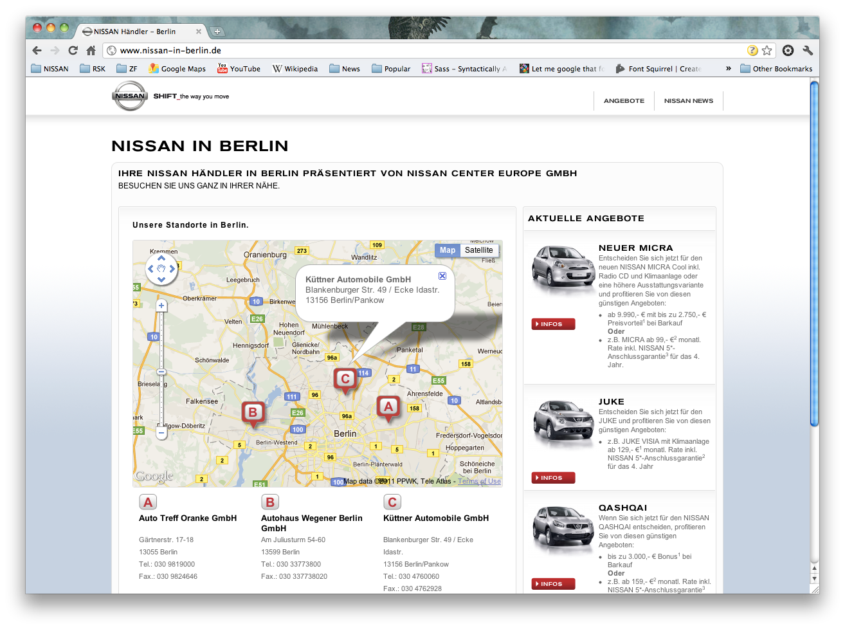Click the A badge above Auto Treff Oranke

(148, 502)
